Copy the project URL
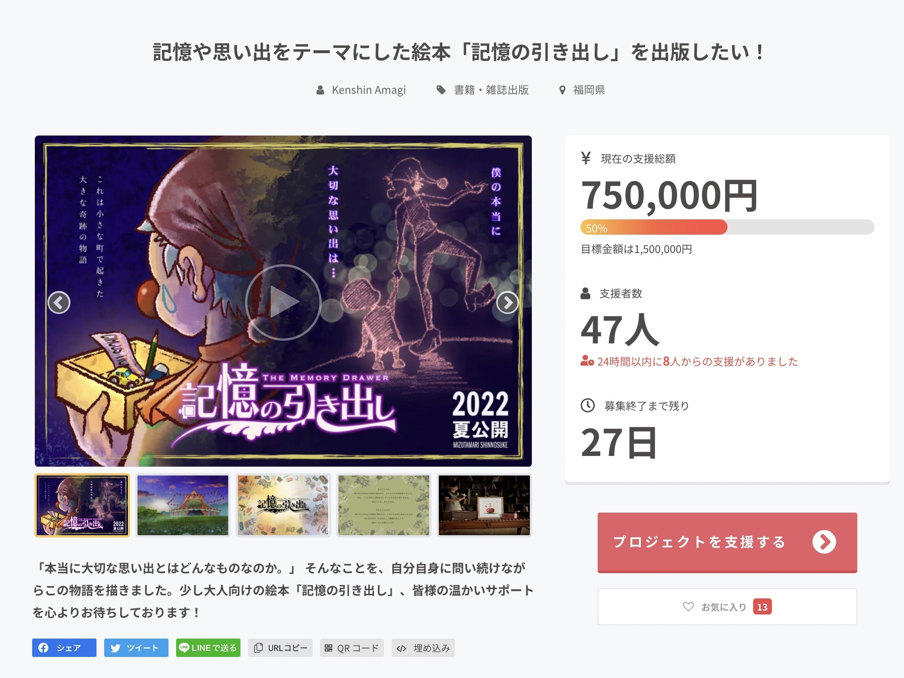This screenshot has height=678, width=904. coord(280,648)
